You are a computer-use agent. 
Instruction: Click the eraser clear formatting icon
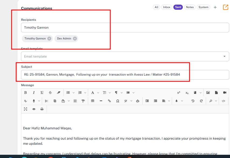[59, 93]
